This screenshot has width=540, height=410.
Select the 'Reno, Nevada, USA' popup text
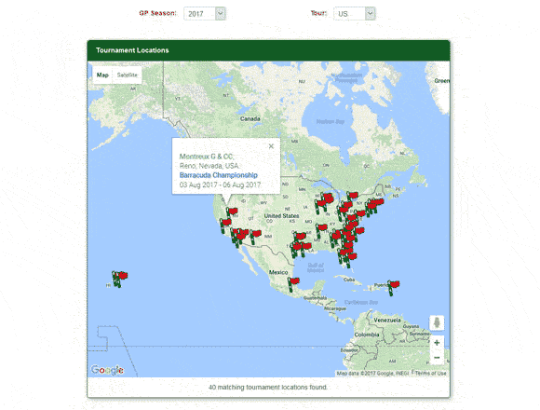point(209,166)
